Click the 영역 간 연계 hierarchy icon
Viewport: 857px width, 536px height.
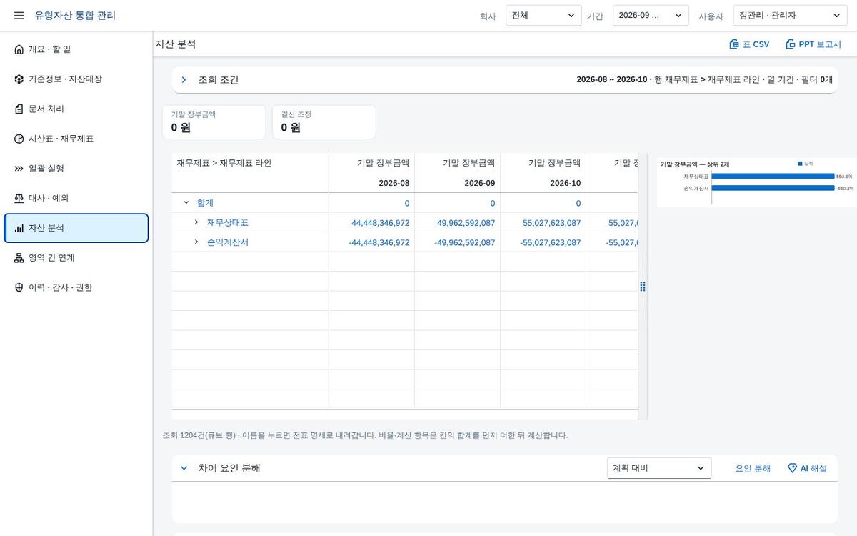pyautogui.click(x=19, y=258)
